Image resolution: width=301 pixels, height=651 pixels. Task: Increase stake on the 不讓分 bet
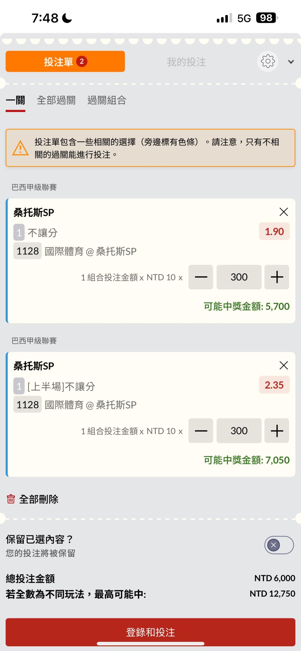[277, 277]
